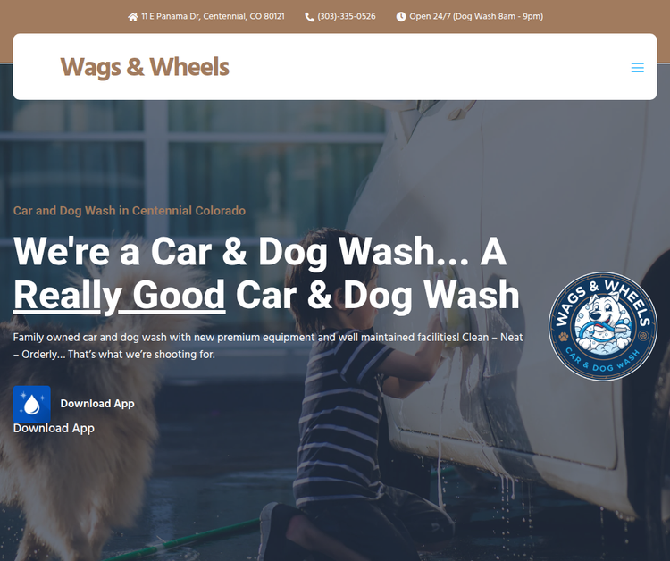Click the circular Wags & Wheels badge
Screen dimensions: 670x561
(x=602, y=326)
